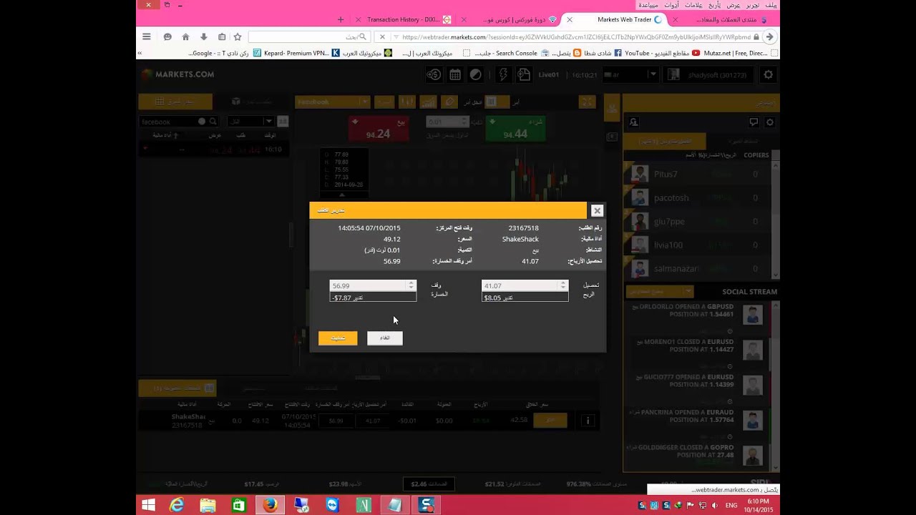Viewport: 916px width, 515px height.
Task: Open the language dropdown showing ar
Action: pyautogui.click(x=630, y=74)
